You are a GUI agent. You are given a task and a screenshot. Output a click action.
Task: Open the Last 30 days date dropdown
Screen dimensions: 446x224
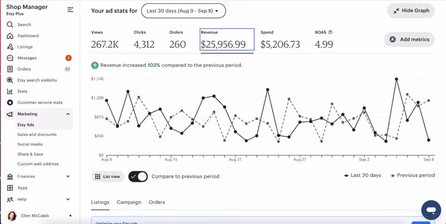pyautogui.click(x=183, y=11)
